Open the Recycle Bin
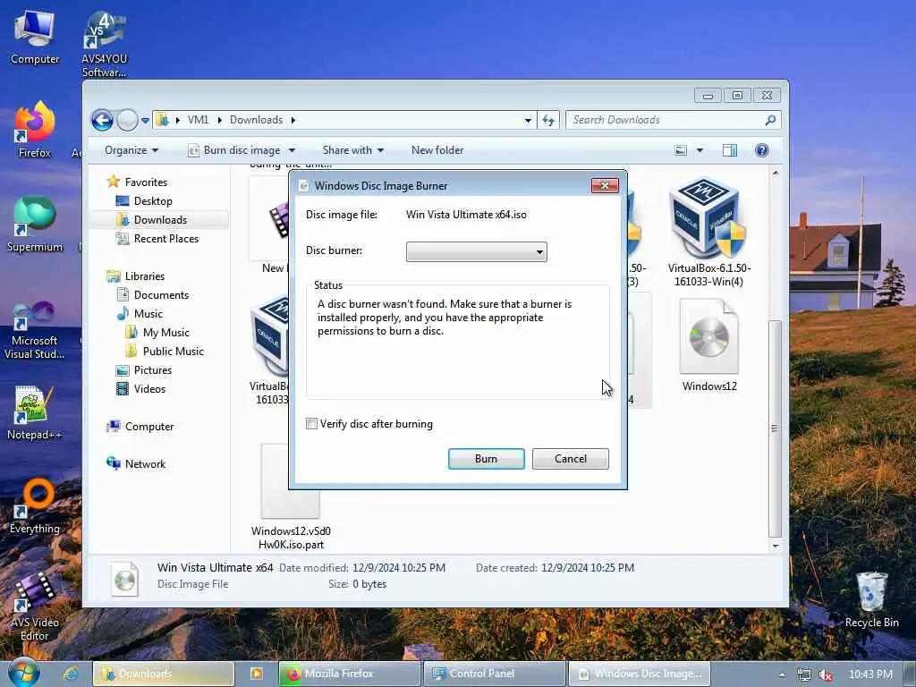 pyautogui.click(x=871, y=599)
